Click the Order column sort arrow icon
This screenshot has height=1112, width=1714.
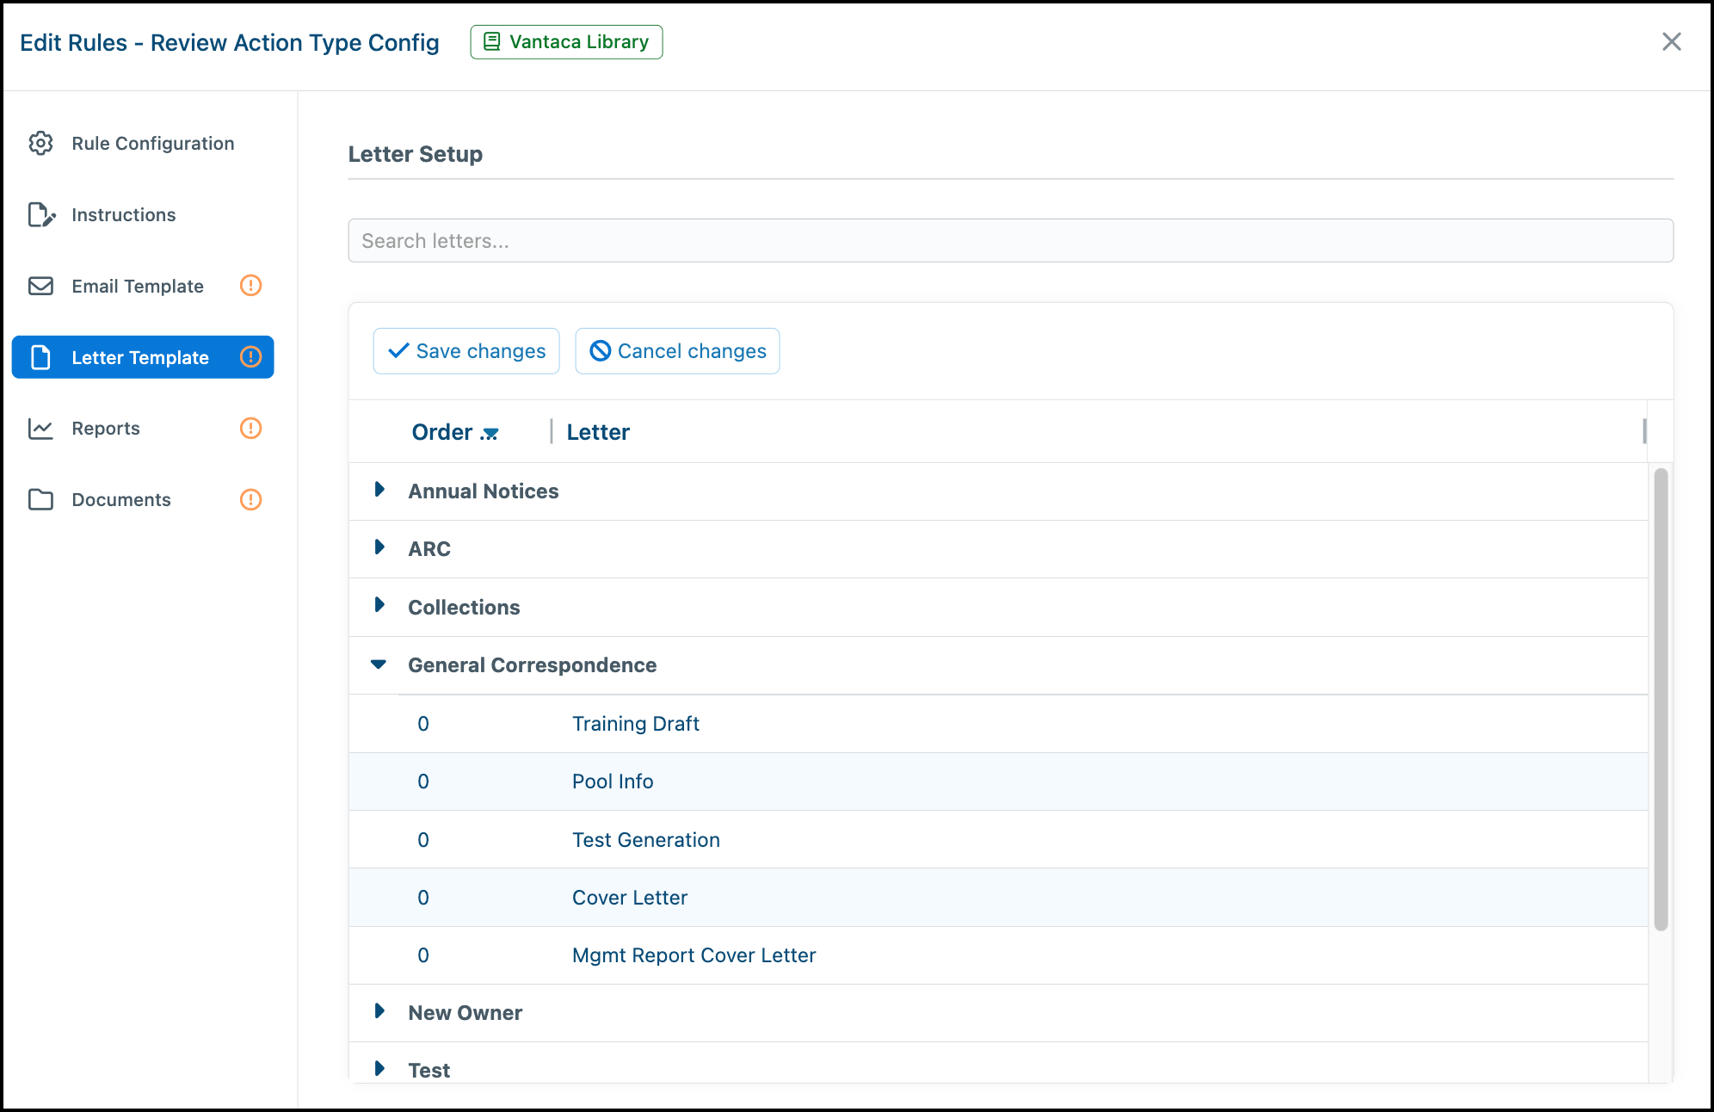click(490, 434)
